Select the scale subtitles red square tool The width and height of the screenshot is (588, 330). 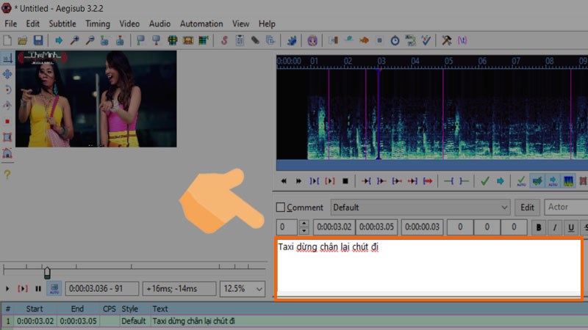[x=7, y=121]
